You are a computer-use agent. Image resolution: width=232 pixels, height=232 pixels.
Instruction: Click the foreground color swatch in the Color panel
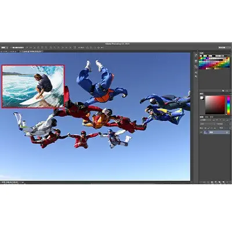click(x=201, y=97)
